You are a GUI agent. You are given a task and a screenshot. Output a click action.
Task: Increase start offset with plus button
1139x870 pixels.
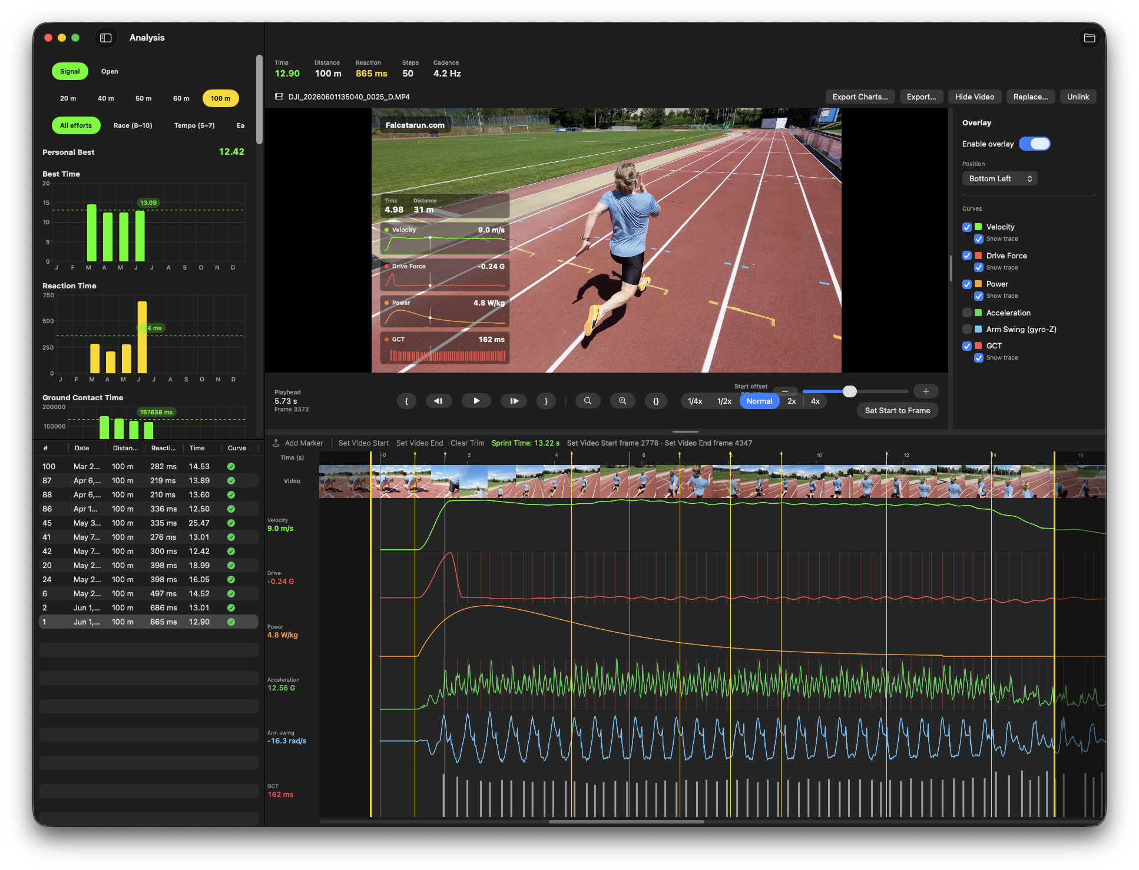click(926, 391)
